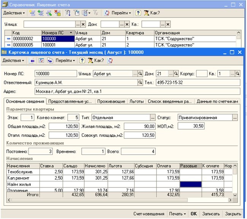
Task: Click recalculate icon in card toolbar
Action: pos(41,61)
